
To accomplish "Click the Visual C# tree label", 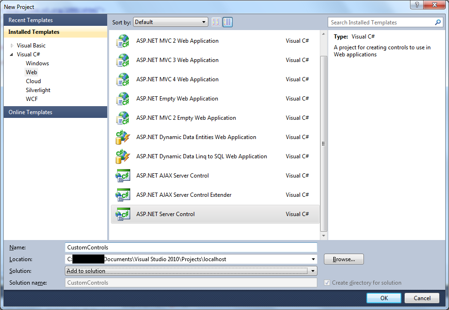I will (28, 54).
